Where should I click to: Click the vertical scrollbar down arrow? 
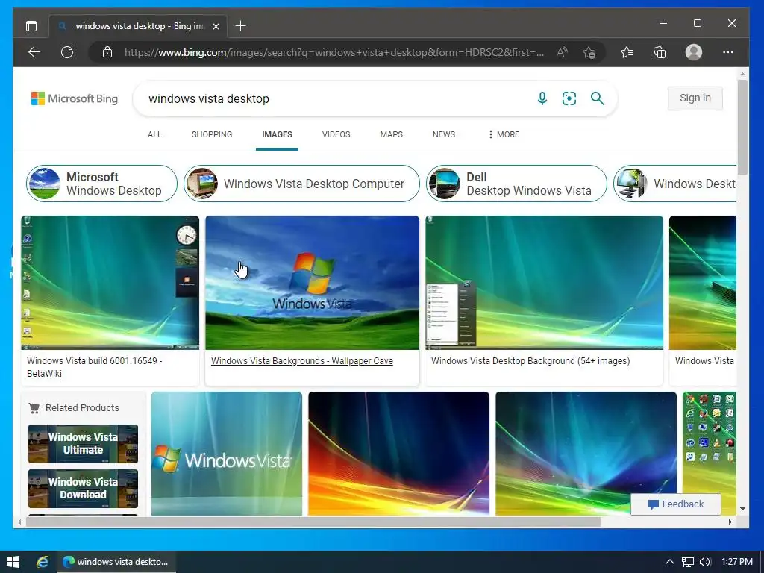point(742,509)
